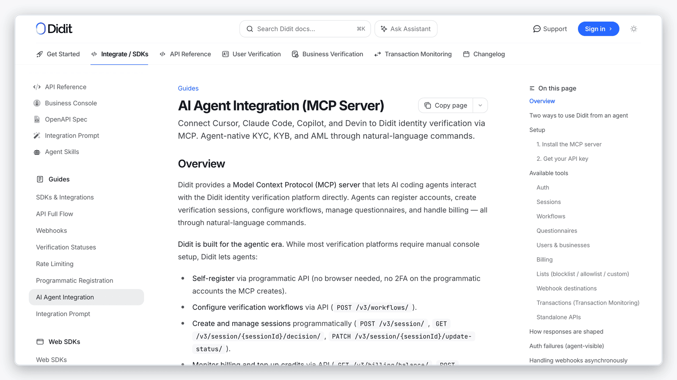Image resolution: width=677 pixels, height=380 pixels.
Task: Click the On this page list icon
Action: [x=532, y=88]
